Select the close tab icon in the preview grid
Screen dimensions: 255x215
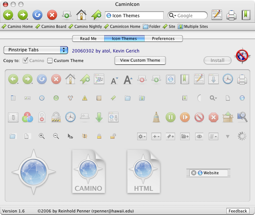[x=142, y=79]
